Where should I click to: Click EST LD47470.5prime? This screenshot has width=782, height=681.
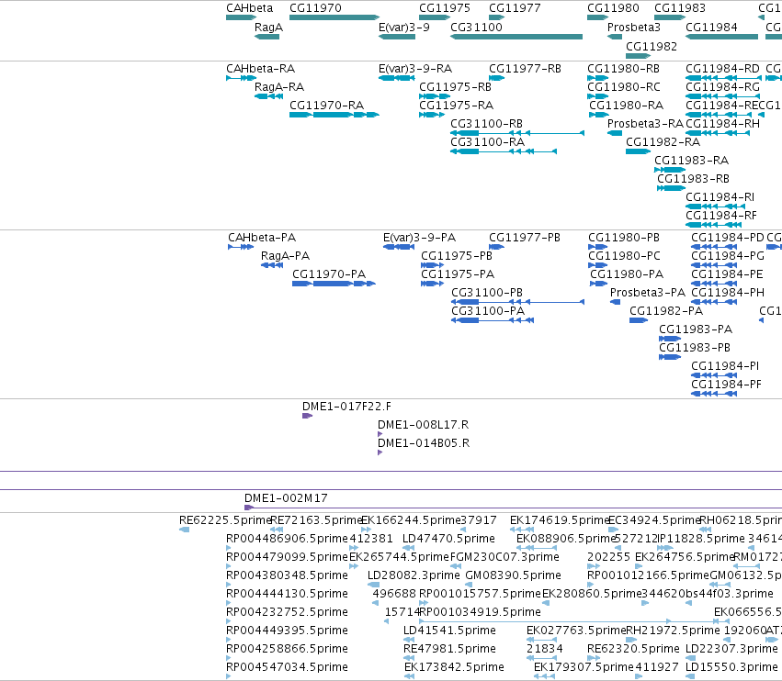[x=448, y=539]
